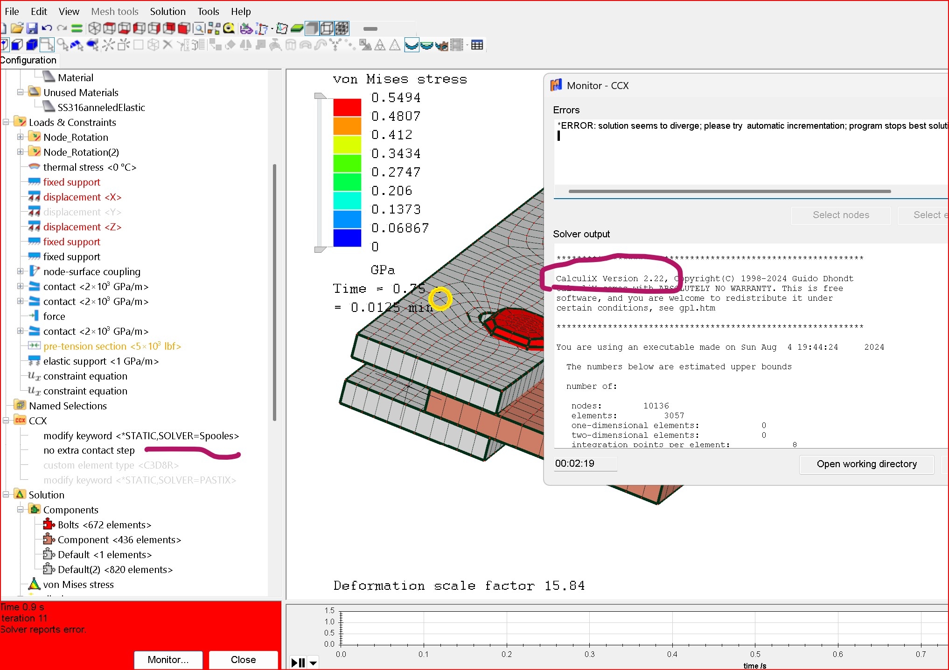Click the play/pause animation control

298,662
